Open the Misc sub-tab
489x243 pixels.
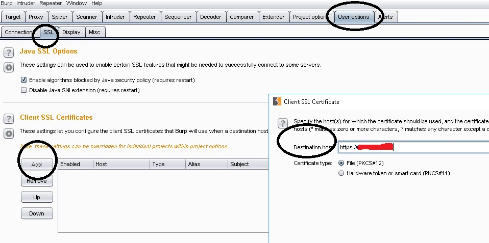click(94, 32)
